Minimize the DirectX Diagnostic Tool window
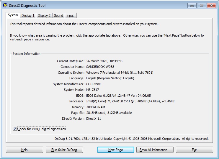The width and height of the screenshot is (219, 159). (x=192, y=5)
